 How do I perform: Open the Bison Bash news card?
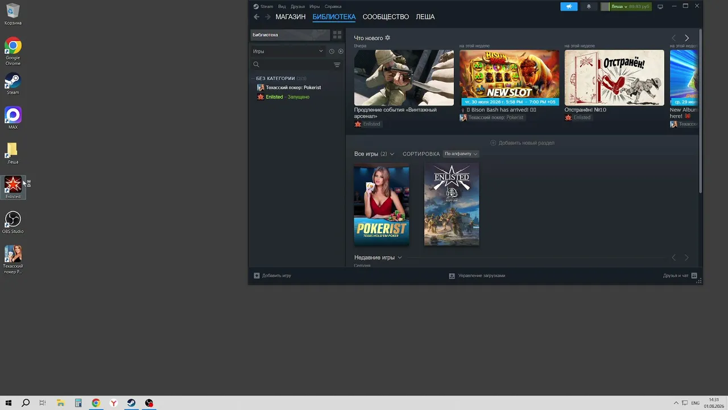click(509, 77)
